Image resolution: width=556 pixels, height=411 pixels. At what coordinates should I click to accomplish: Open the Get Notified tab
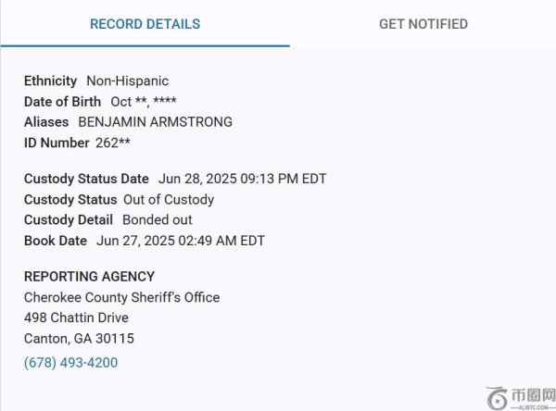pos(423,24)
